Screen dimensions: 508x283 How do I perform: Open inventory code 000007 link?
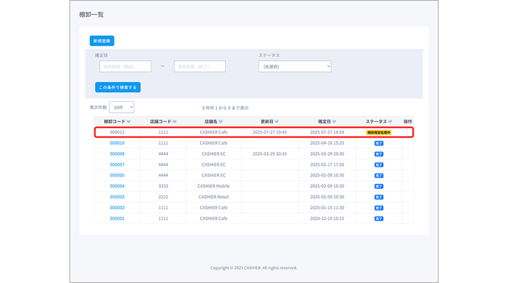[117, 165]
